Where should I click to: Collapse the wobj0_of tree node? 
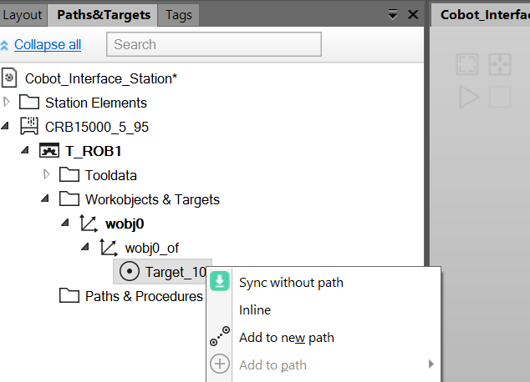point(84,247)
